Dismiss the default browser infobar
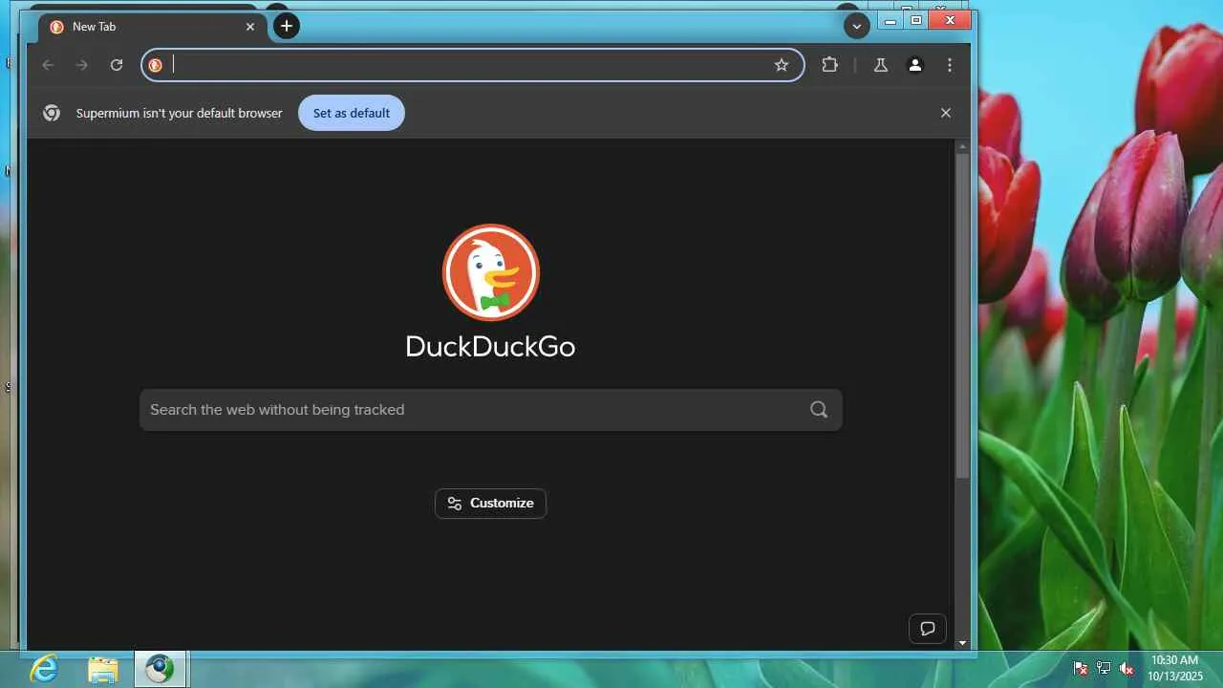This screenshot has width=1223, height=688. (x=946, y=113)
